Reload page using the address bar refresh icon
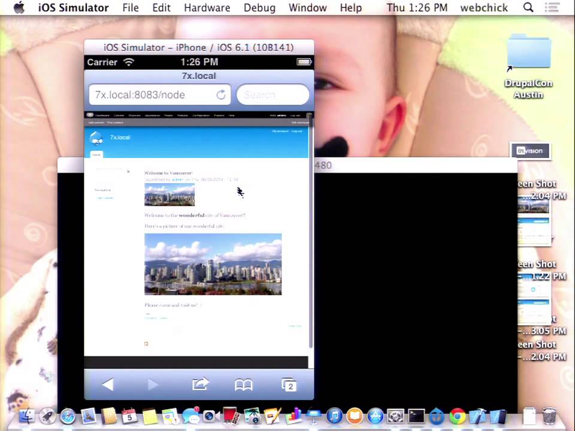The width and height of the screenshot is (575, 431). click(221, 95)
